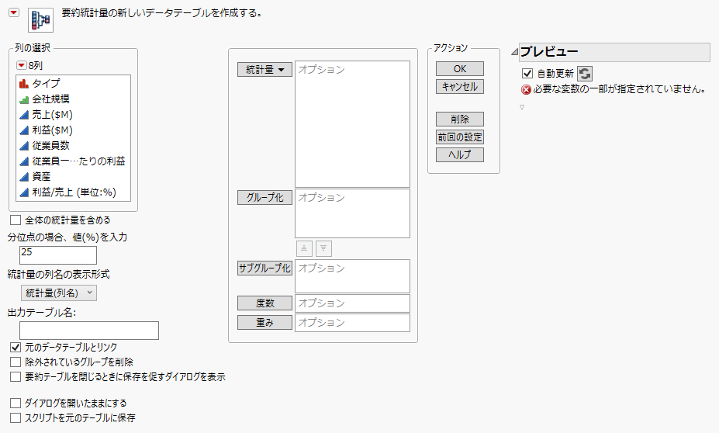Click continuous icon beside 資産
The image size is (719, 433).
coord(24,177)
